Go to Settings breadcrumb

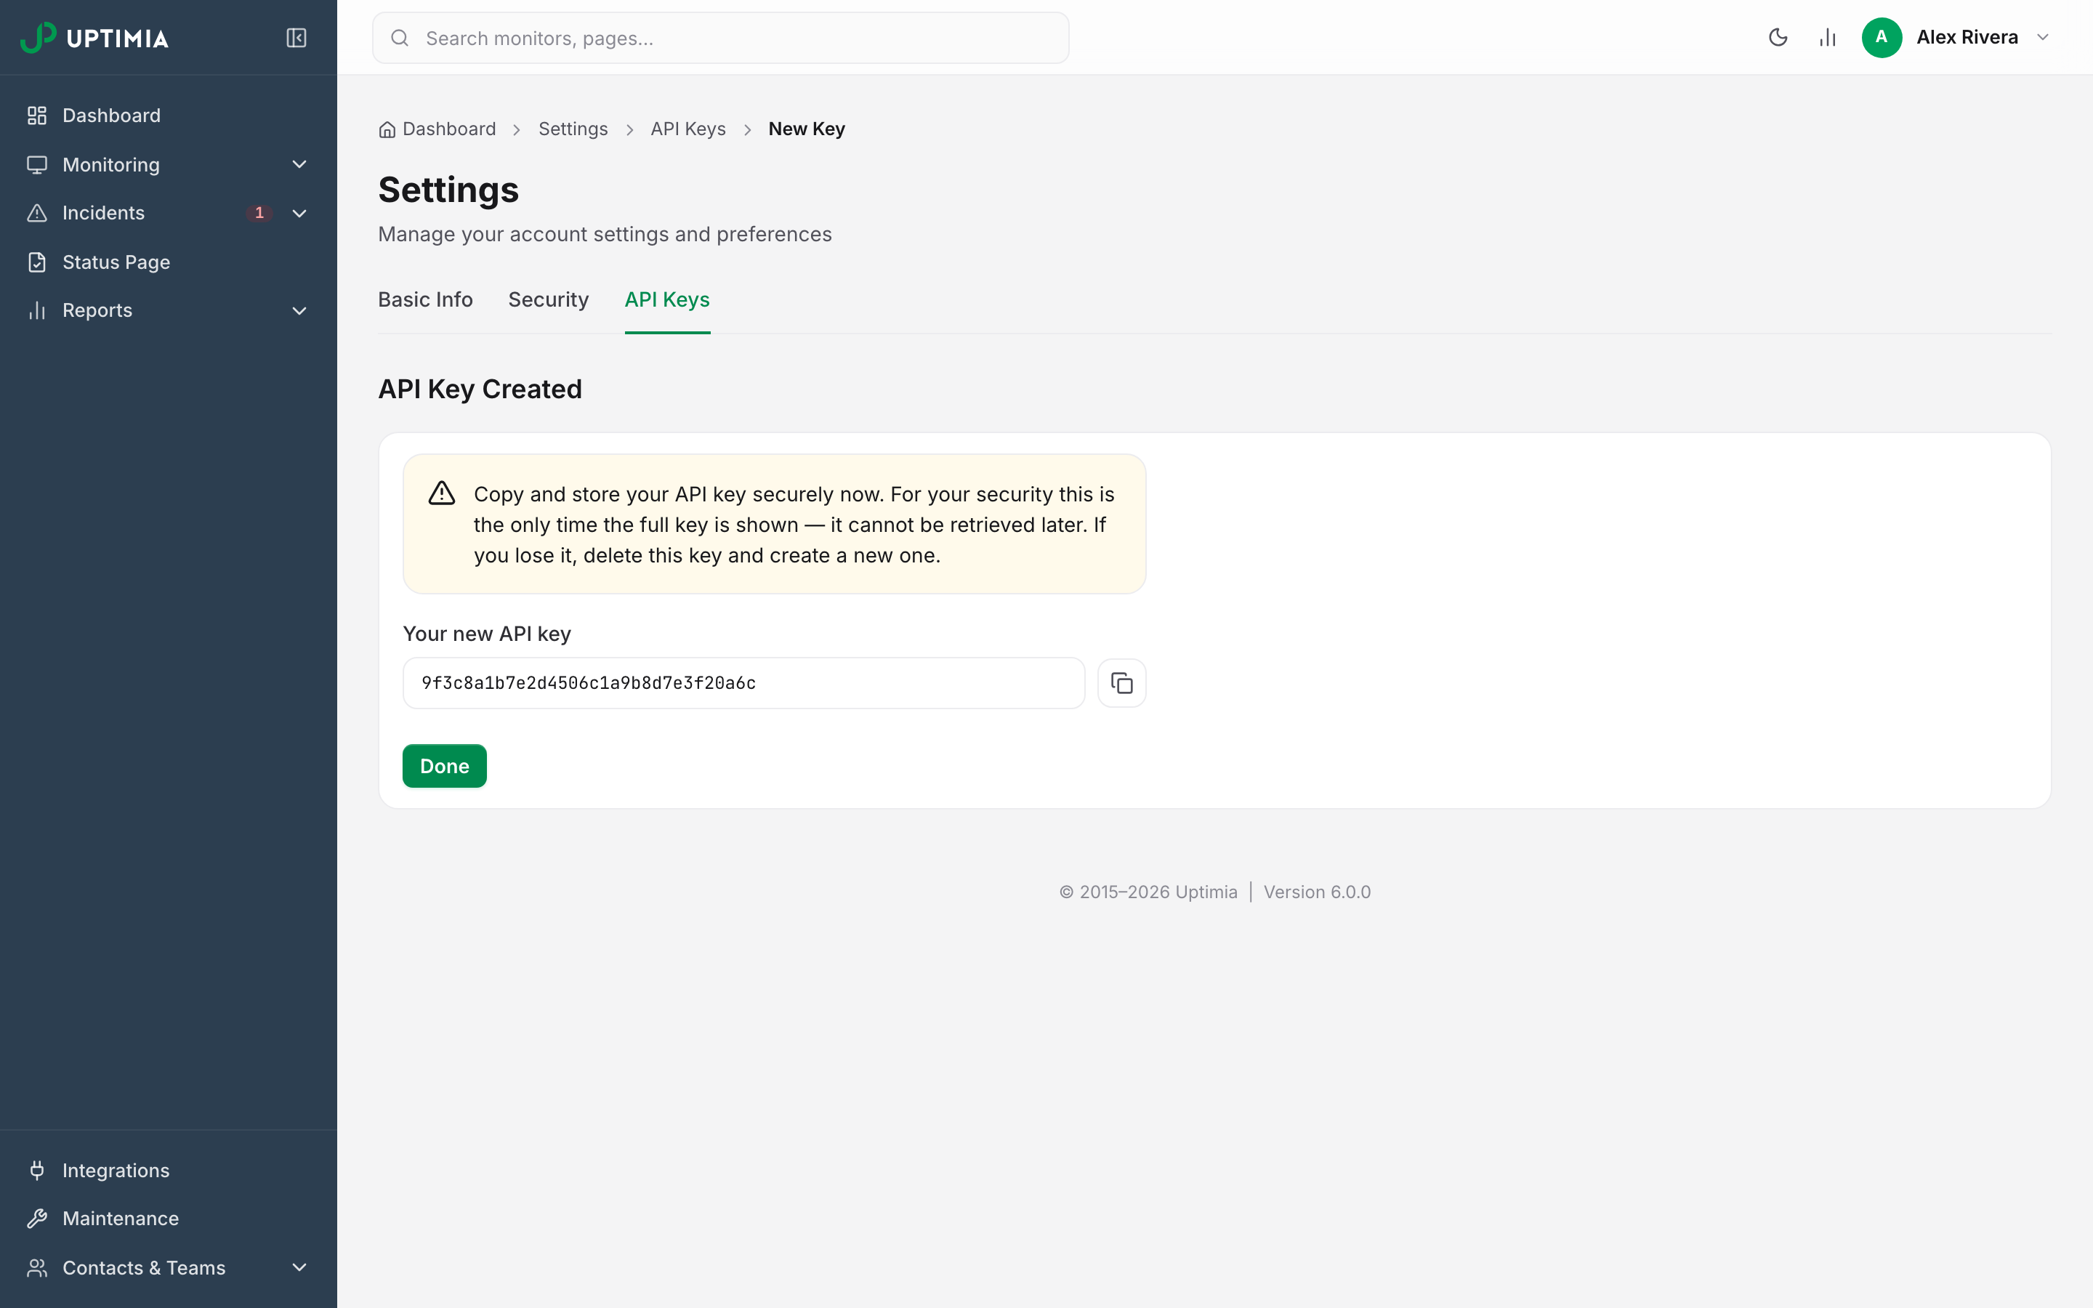point(573,129)
